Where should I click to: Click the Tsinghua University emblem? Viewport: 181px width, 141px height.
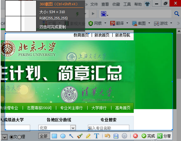point(69,95)
